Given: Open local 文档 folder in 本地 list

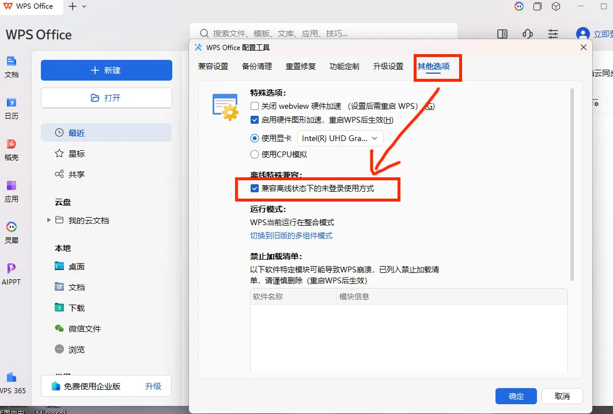Looking at the screenshot, I should (x=107, y=287).
